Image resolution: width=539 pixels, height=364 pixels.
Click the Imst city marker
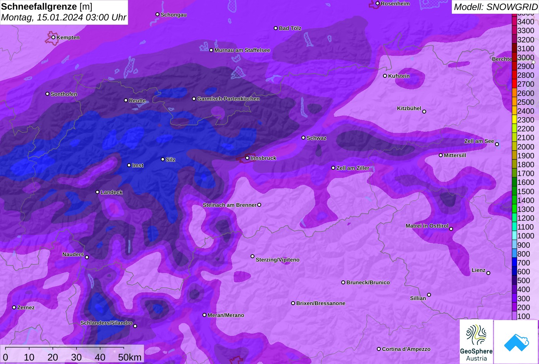[129, 165]
